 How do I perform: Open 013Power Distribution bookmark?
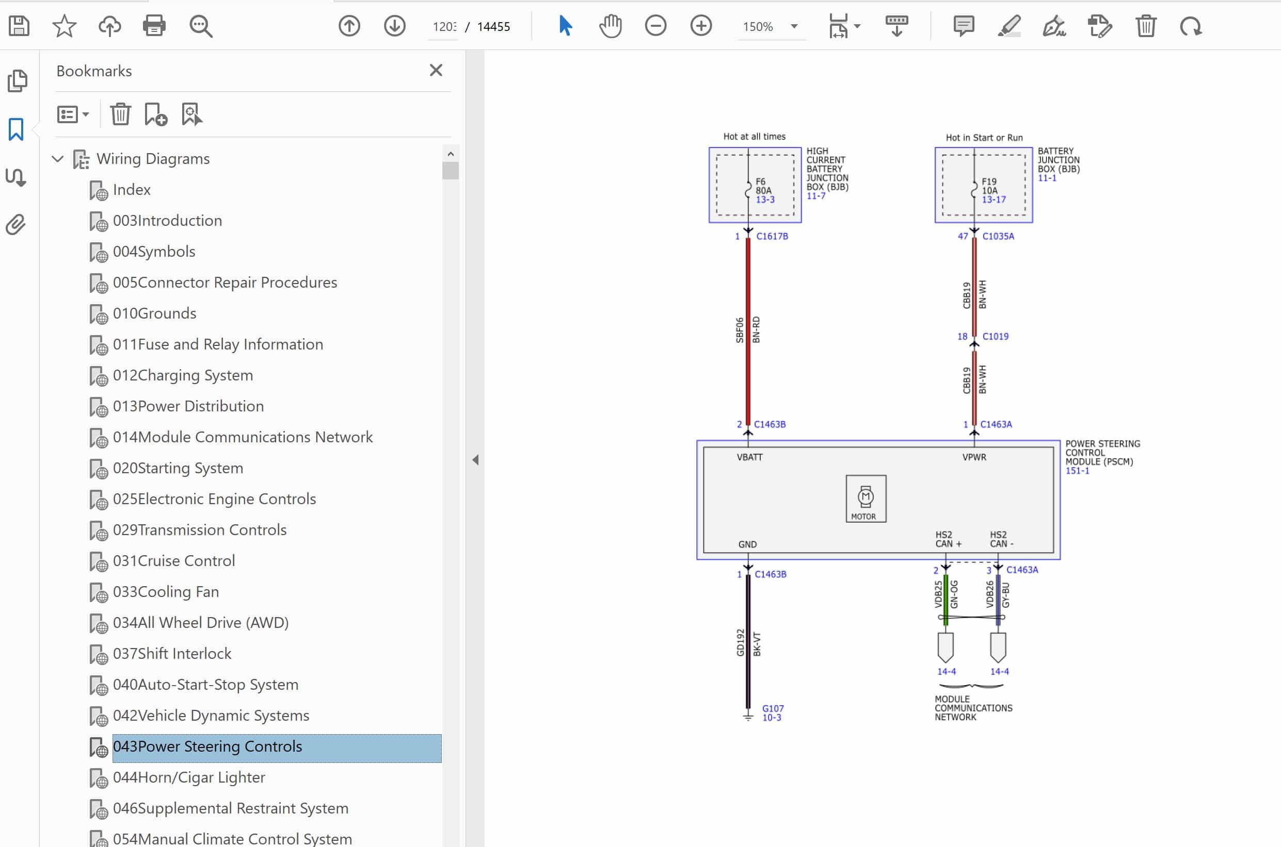point(188,406)
